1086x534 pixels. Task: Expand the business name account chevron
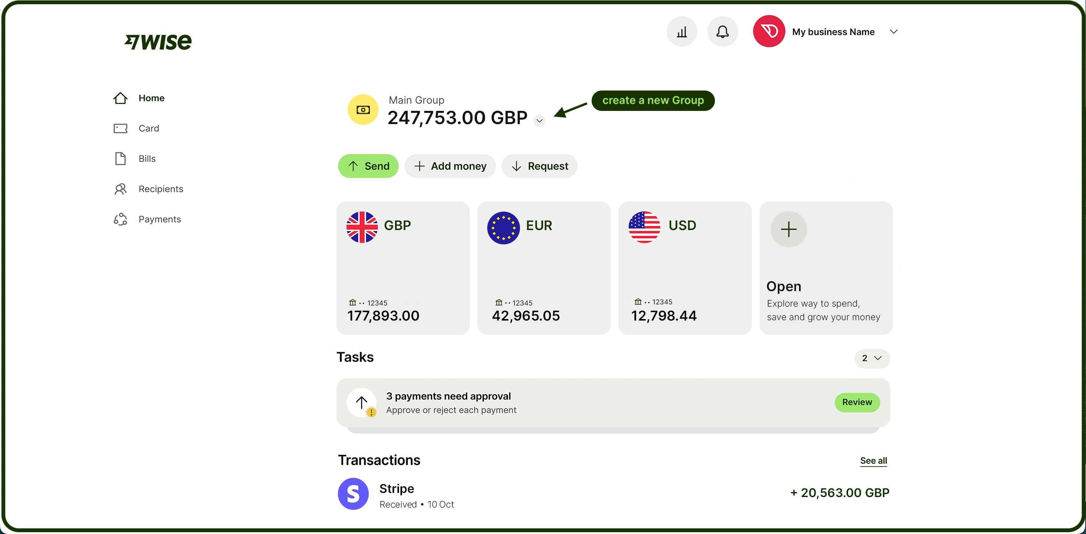(x=893, y=32)
